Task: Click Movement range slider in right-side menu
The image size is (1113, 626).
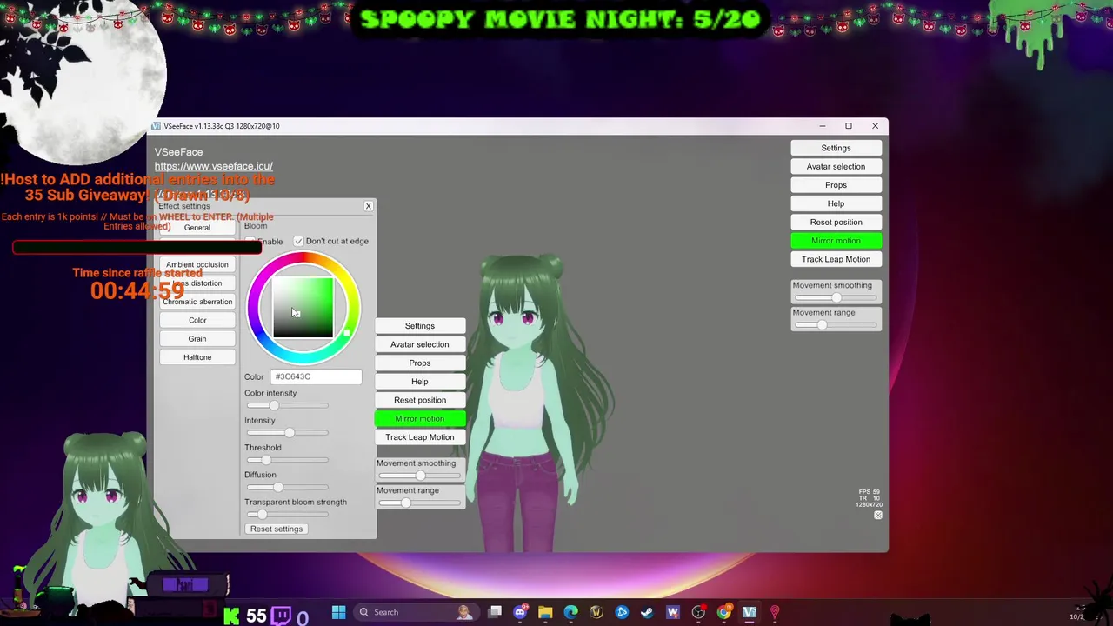Action: tap(835, 325)
